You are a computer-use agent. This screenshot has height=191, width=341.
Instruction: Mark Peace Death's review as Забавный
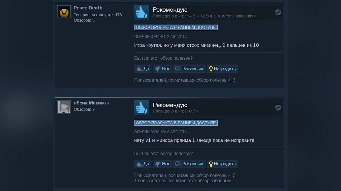[x=190, y=69]
